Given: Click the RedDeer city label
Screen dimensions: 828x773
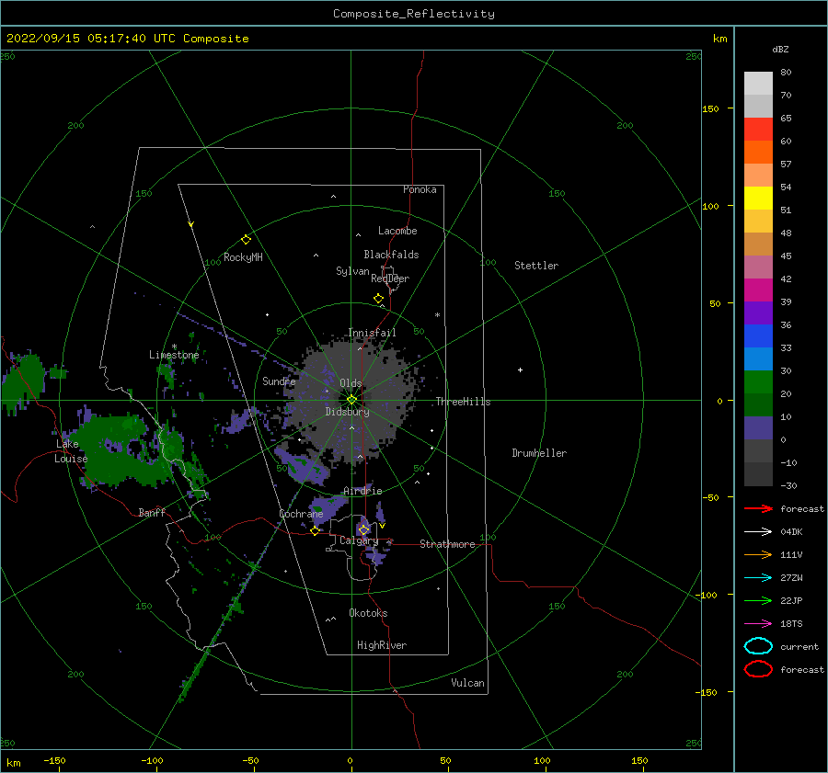Looking at the screenshot, I should (x=390, y=279).
